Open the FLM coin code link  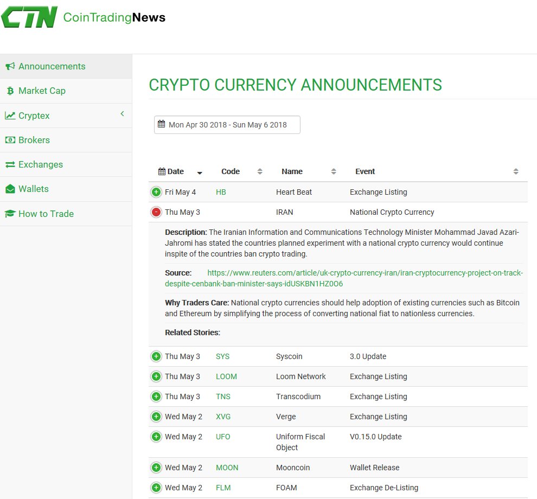tap(223, 488)
